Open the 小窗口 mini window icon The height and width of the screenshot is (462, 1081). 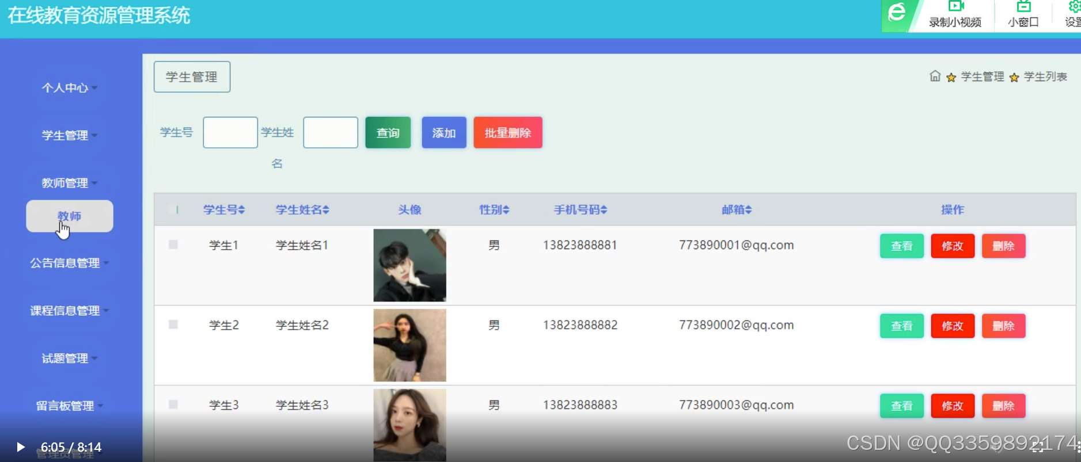click(1023, 7)
